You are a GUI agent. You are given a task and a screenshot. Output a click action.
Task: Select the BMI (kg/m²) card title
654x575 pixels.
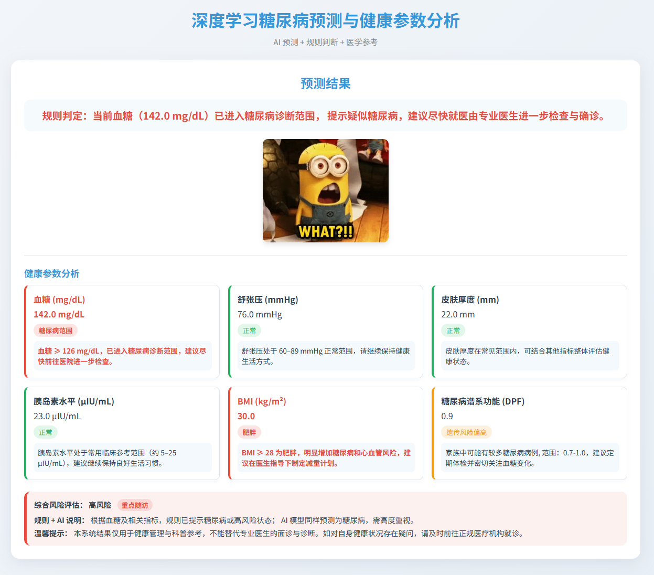[262, 401]
